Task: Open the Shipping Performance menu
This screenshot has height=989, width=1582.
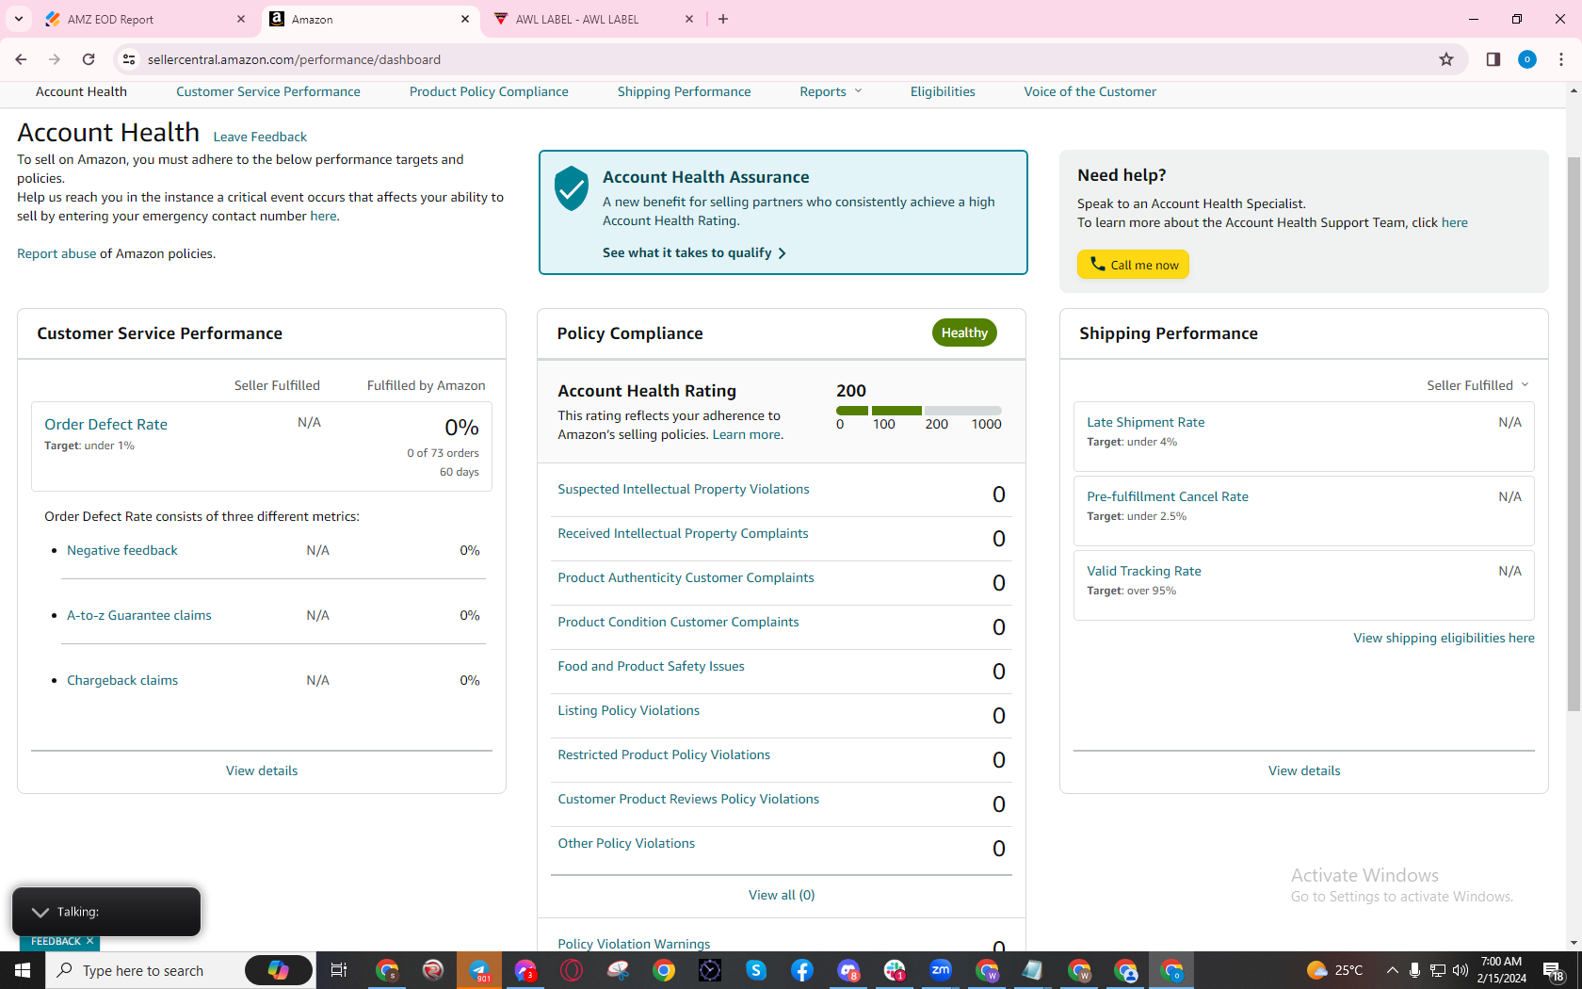Action: pos(685,91)
